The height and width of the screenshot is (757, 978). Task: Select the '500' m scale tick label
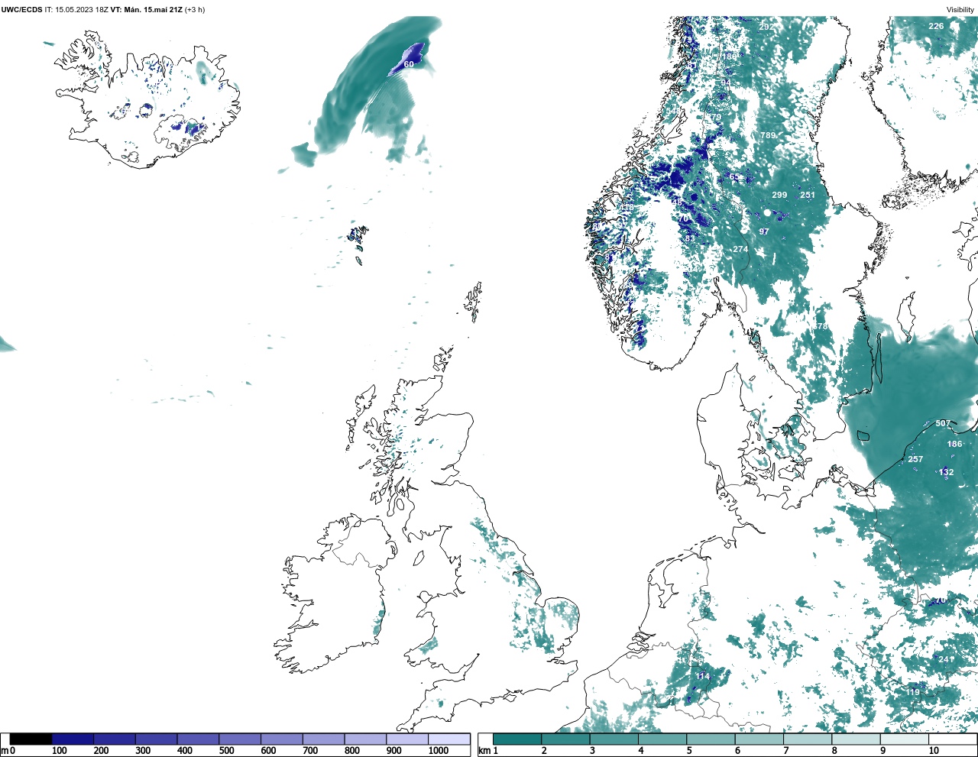coord(226,751)
